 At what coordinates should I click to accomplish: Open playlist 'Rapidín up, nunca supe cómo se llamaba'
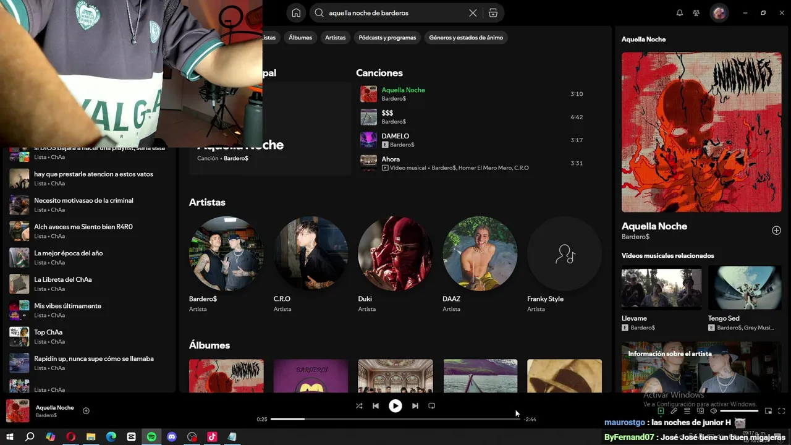[89, 363]
